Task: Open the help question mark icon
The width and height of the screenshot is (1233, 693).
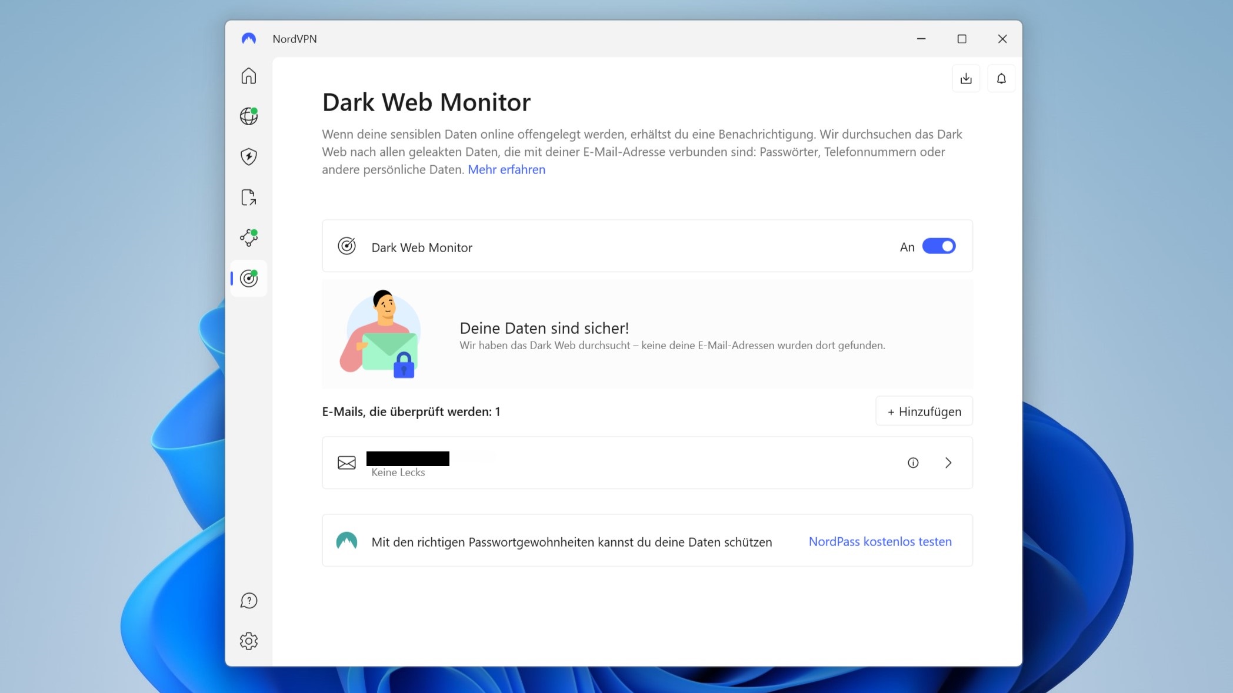Action: click(249, 601)
